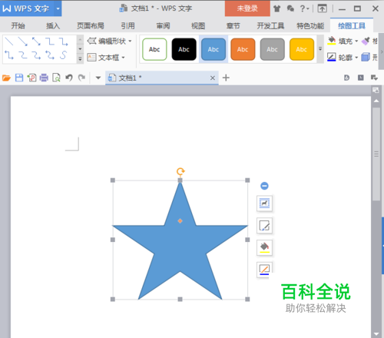Select the elbow arrow connector shape
384x338 pixels.
(64, 41)
